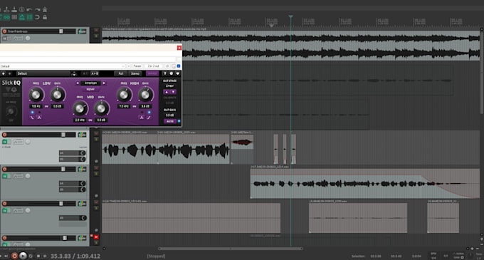The width and height of the screenshot is (484, 260).
Task: Open Slick EQ Default preset dropdown
Action: pos(43,73)
